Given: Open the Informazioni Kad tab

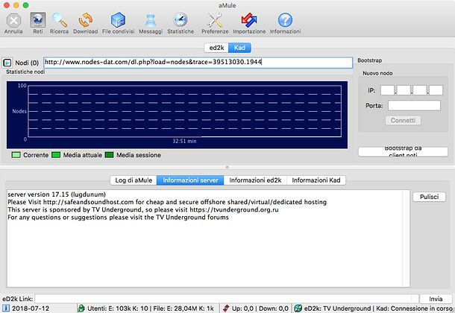Looking at the screenshot, I should point(316,180).
